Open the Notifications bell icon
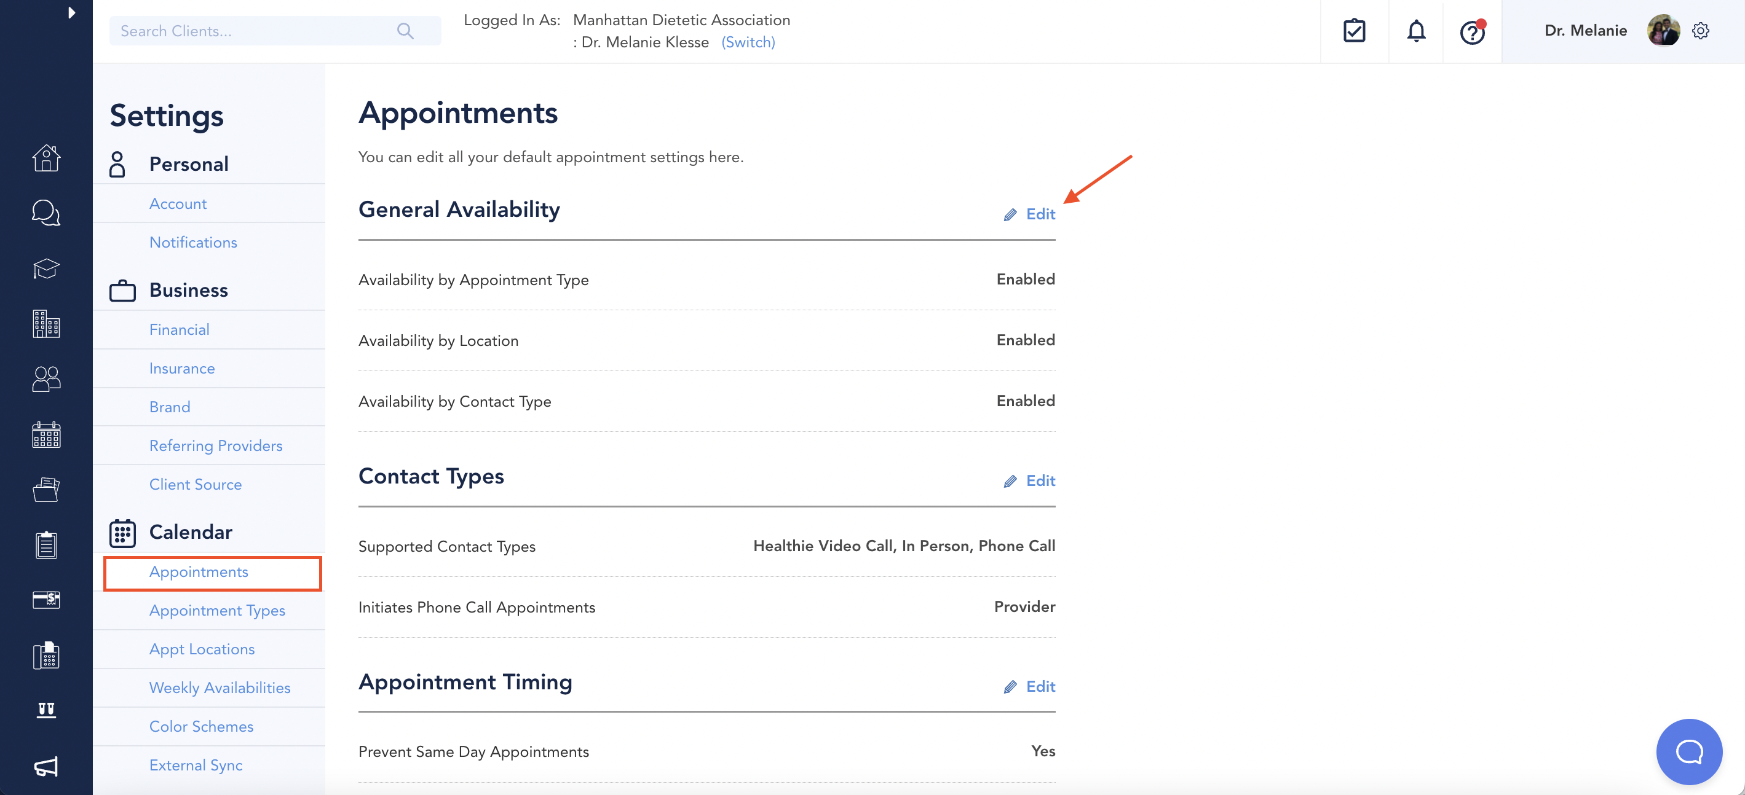 (1416, 31)
